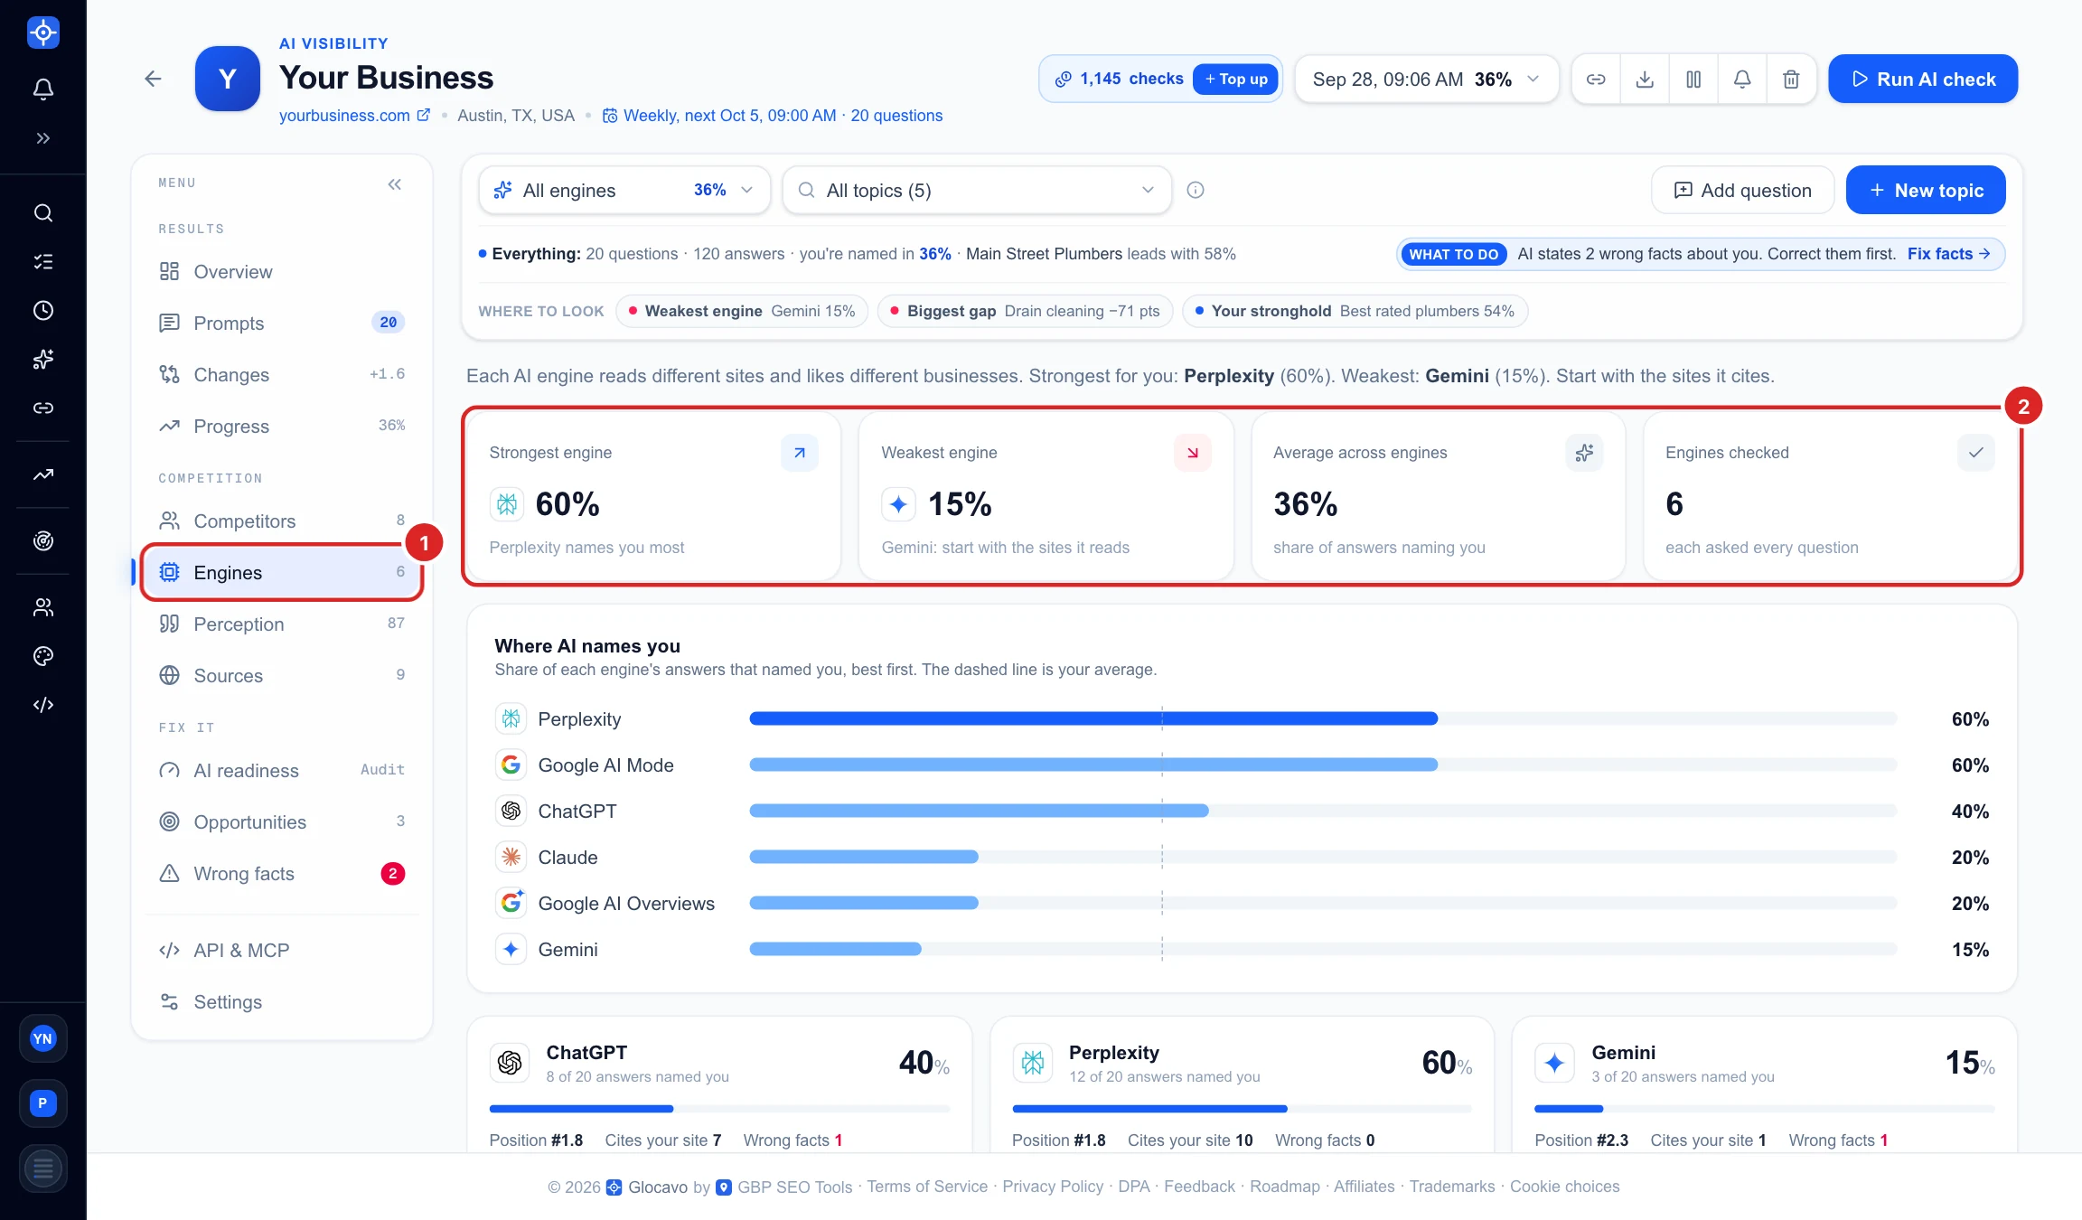Open the Sep 28 check date dropdown
Image resolution: width=2082 pixels, height=1220 pixels.
click(x=1427, y=80)
